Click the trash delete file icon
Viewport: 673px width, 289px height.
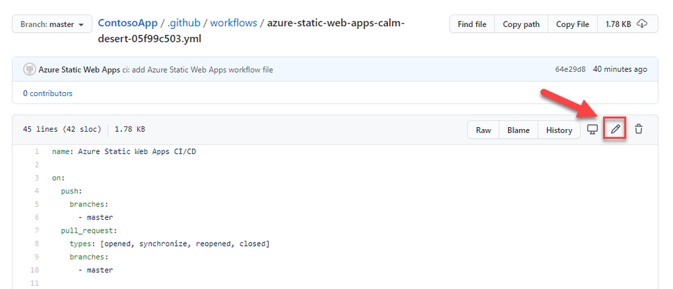pos(639,129)
